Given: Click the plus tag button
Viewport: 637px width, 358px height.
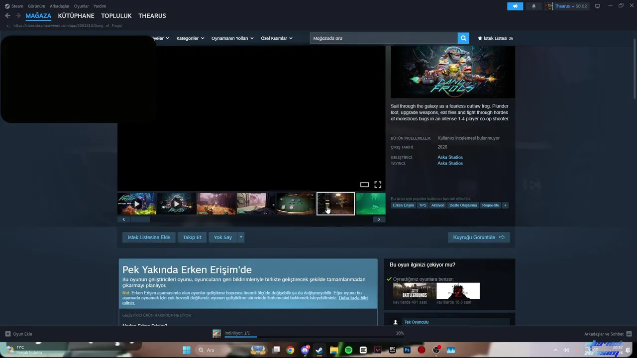Looking at the screenshot, I should [505, 205].
